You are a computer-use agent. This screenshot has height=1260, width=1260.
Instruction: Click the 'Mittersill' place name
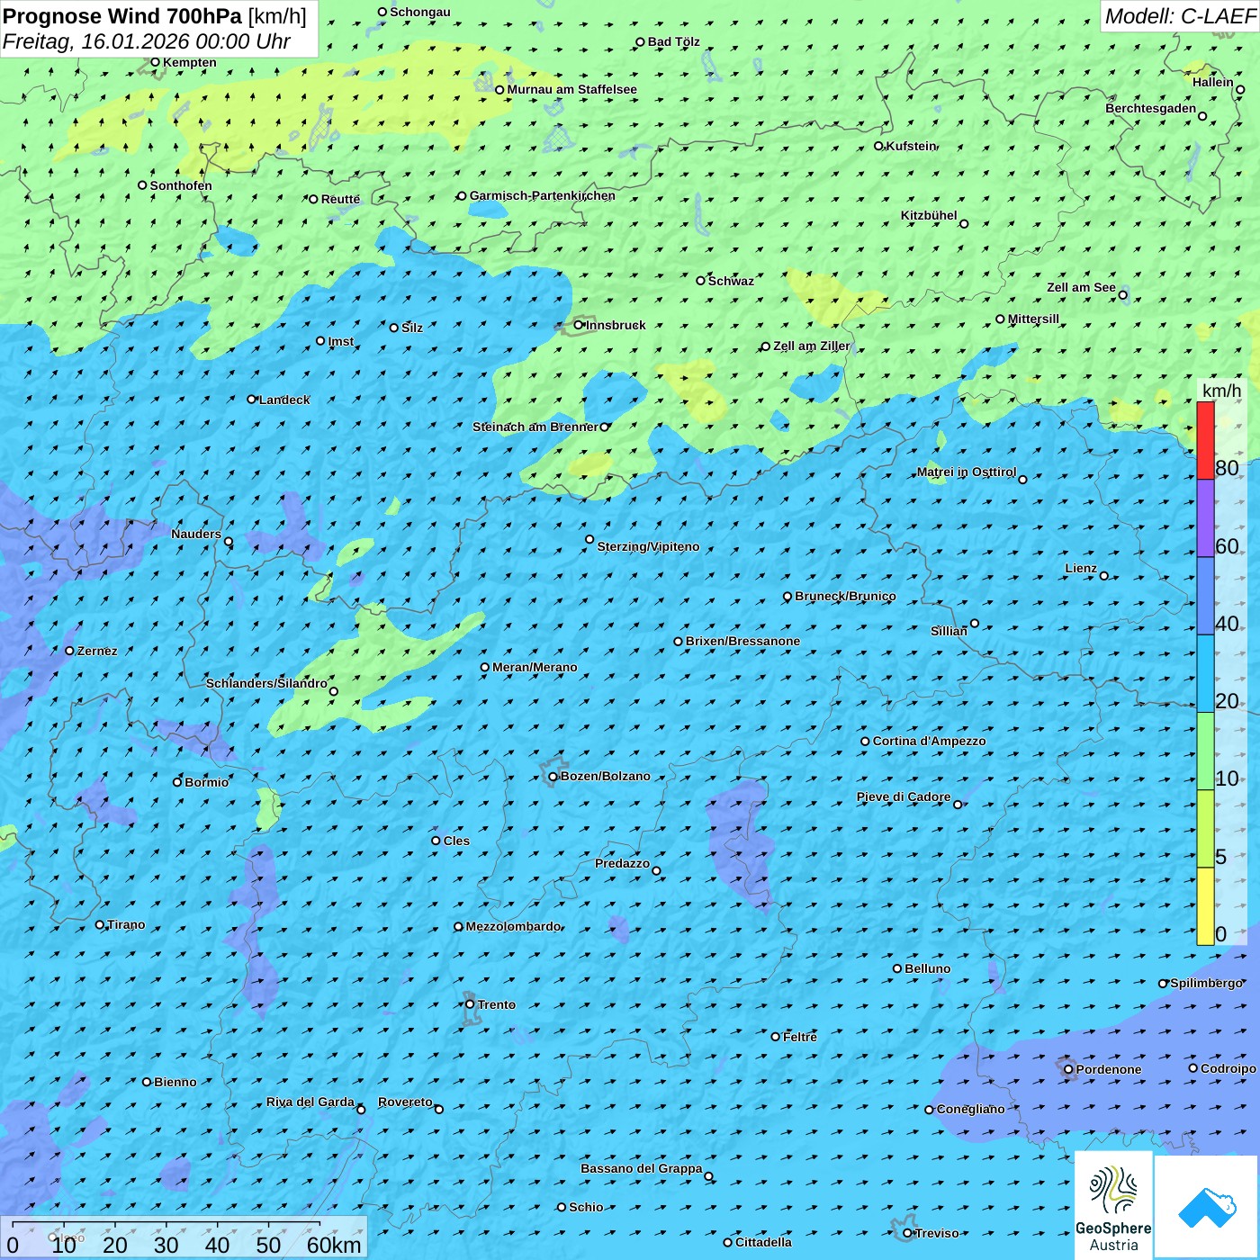pyautogui.click(x=1033, y=319)
